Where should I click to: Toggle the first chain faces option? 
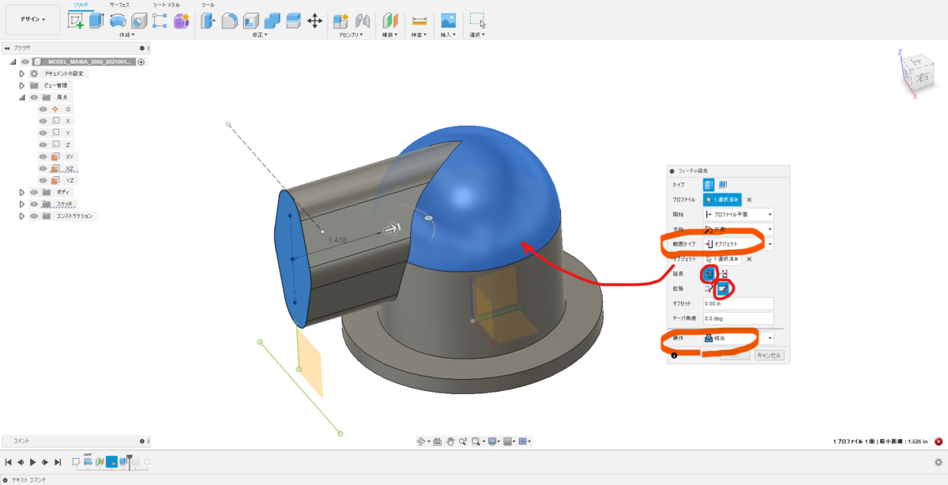pos(708,288)
